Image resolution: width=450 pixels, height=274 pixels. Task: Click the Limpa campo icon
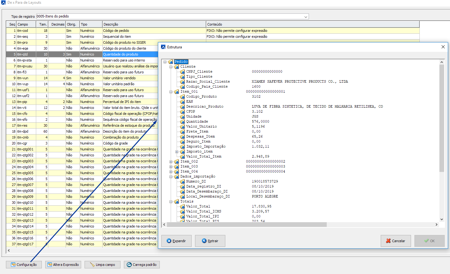92,265
